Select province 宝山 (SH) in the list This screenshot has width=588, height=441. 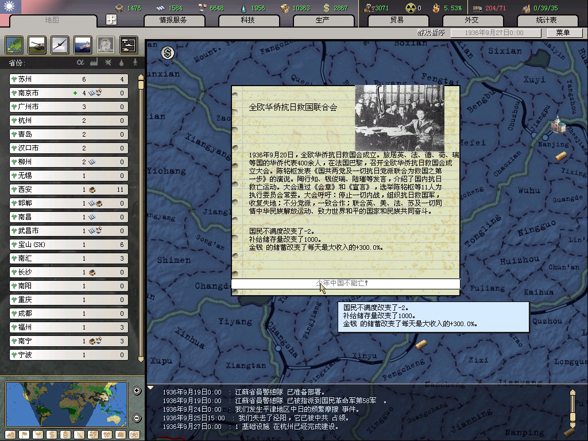tap(69, 245)
